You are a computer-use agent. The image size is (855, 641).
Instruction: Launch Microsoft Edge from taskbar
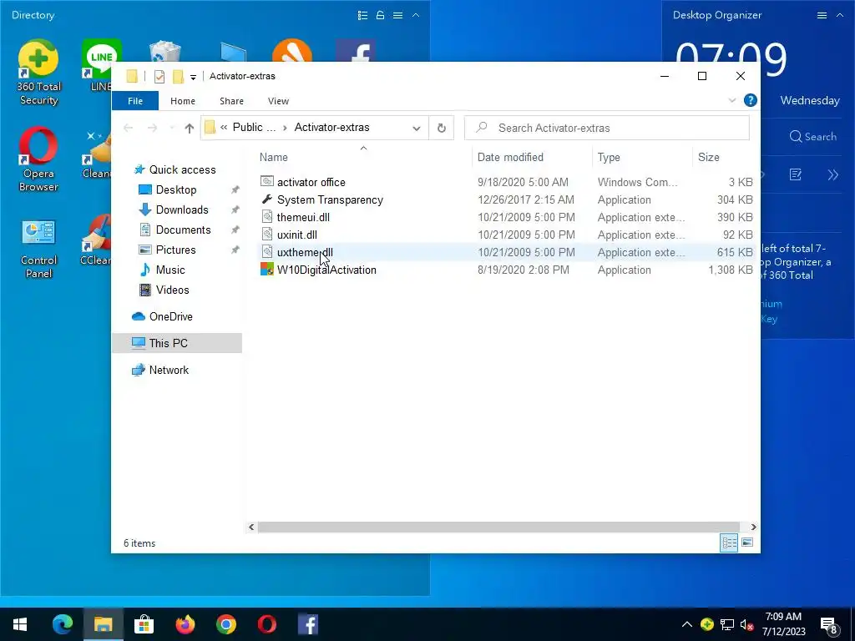[x=62, y=624]
